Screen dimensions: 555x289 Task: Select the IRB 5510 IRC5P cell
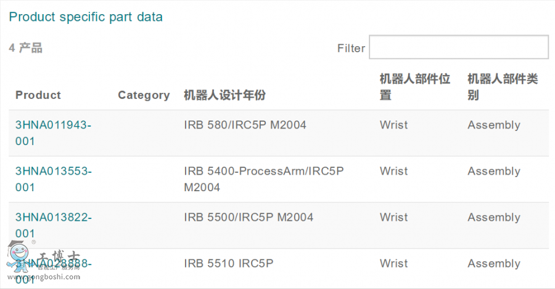(x=228, y=263)
